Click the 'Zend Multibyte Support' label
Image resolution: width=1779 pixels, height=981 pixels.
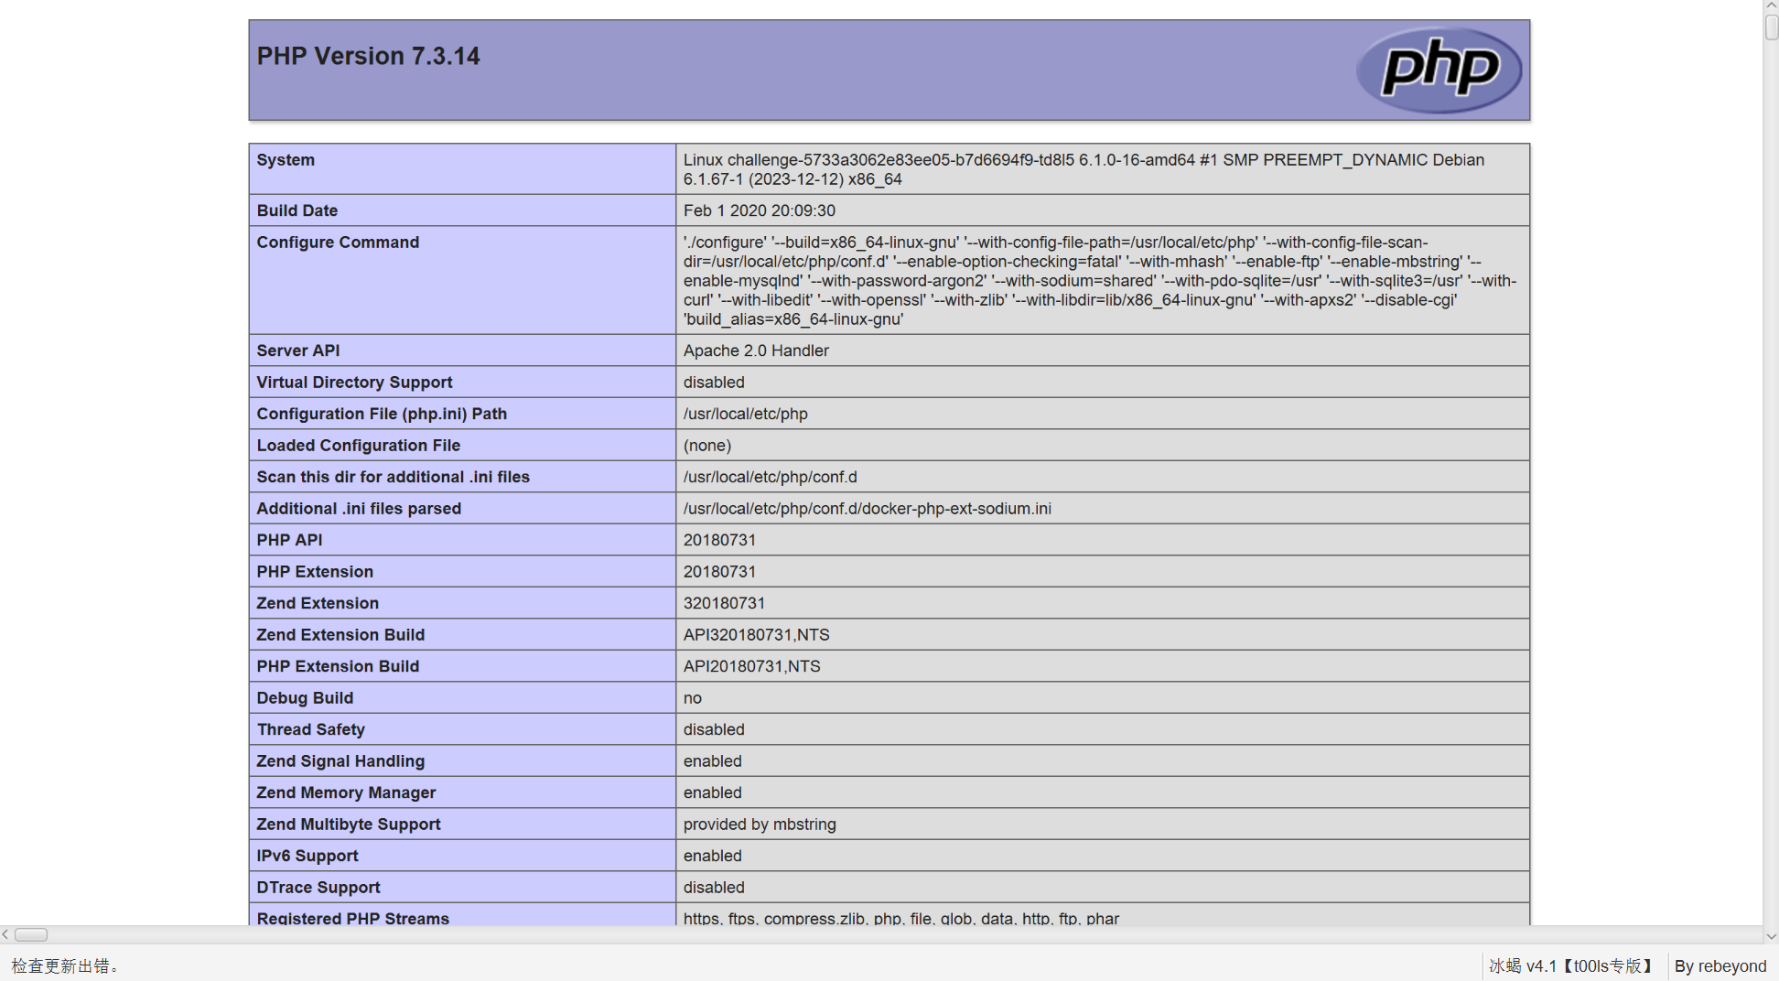pyautogui.click(x=349, y=825)
